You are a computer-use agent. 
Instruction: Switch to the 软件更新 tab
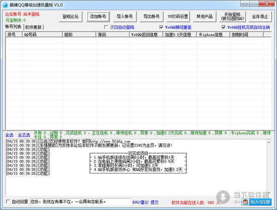(33, 27)
